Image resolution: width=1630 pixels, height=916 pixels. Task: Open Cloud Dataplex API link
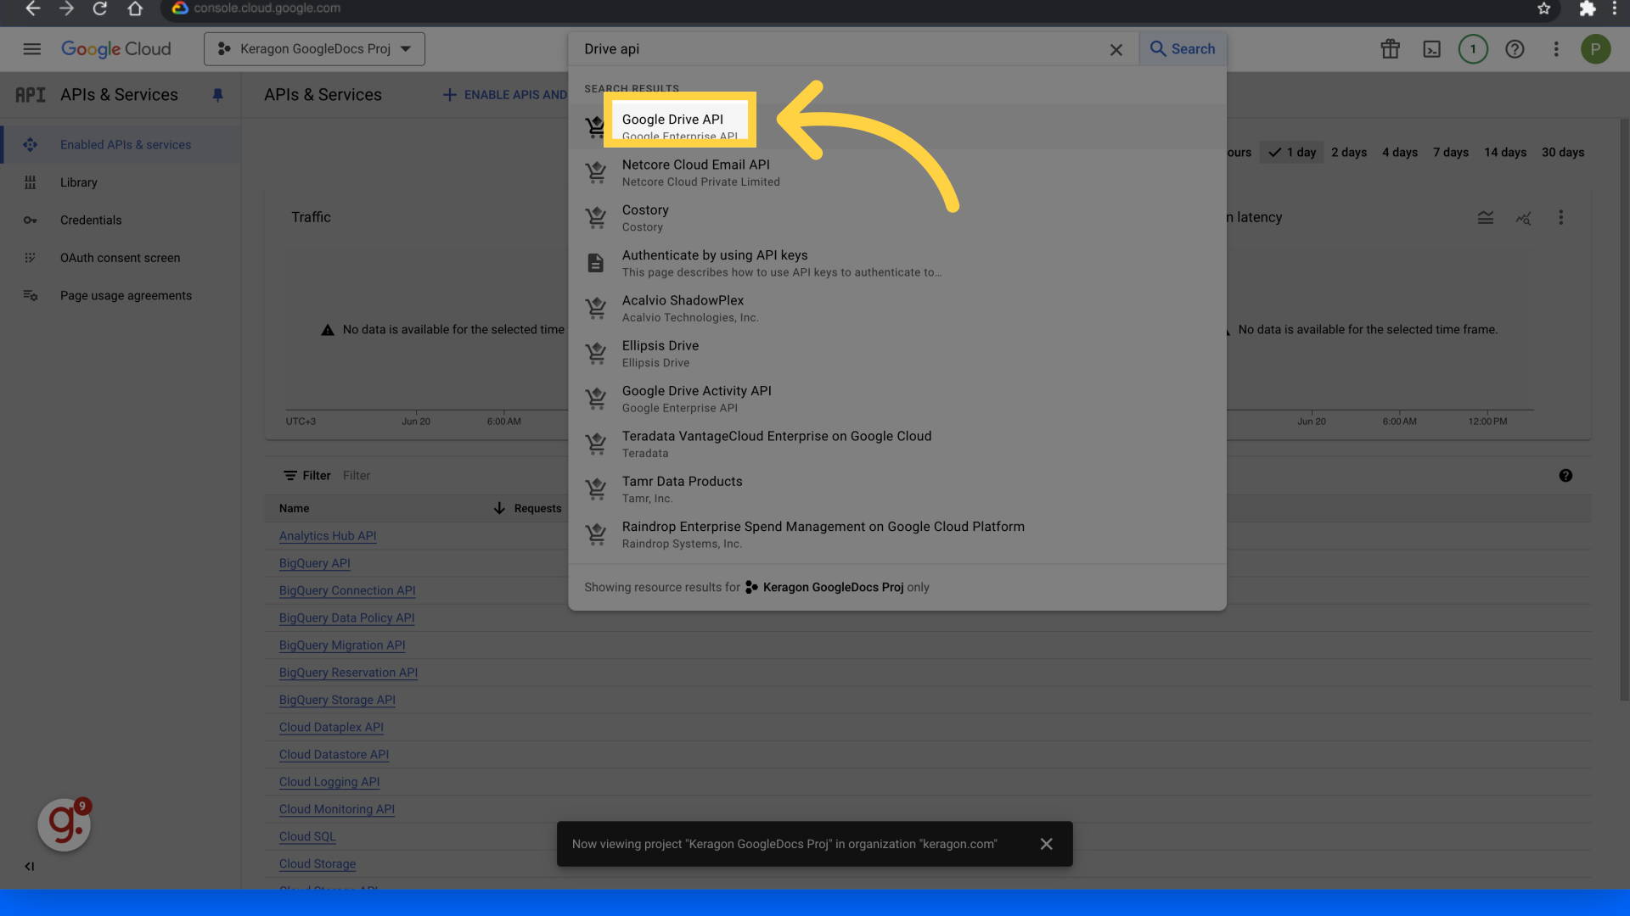(x=331, y=728)
